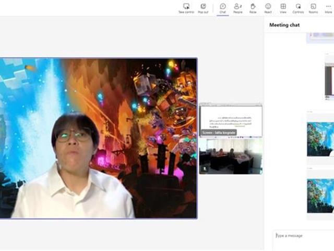
Task: Click the Meeting chat heading
Action: pos(284,25)
